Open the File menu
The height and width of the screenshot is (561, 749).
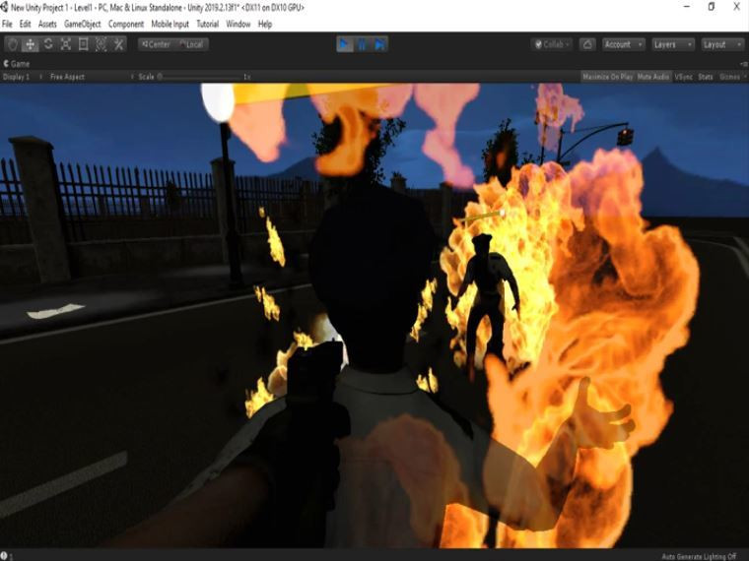click(7, 24)
